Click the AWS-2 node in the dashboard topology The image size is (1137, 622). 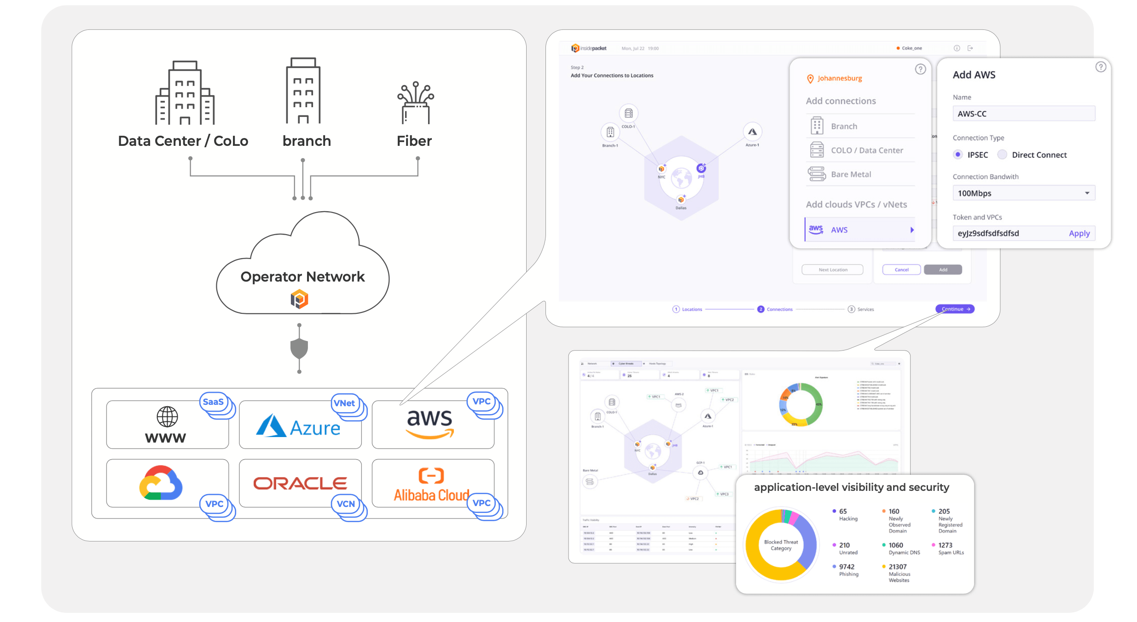[x=679, y=405]
